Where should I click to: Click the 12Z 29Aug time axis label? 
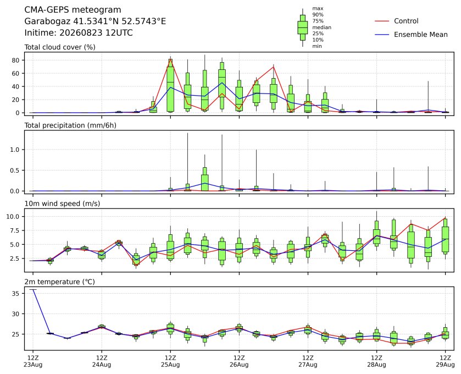click(x=445, y=361)
